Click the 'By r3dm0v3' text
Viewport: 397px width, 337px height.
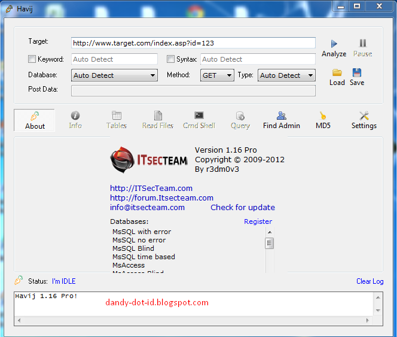pyautogui.click(x=216, y=169)
